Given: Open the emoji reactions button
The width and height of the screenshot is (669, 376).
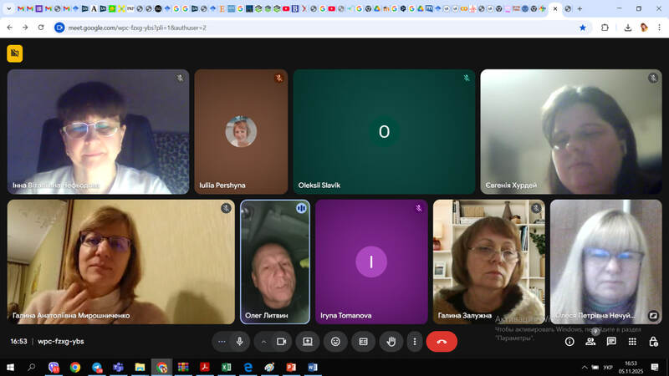Looking at the screenshot, I should tap(335, 341).
